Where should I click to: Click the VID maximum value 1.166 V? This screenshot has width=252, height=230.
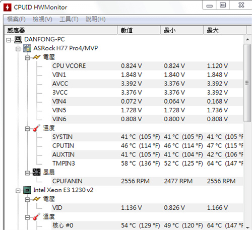click(x=217, y=208)
